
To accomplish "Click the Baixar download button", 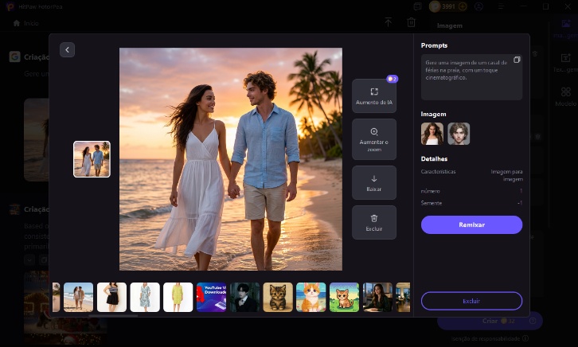I will click(374, 182).
